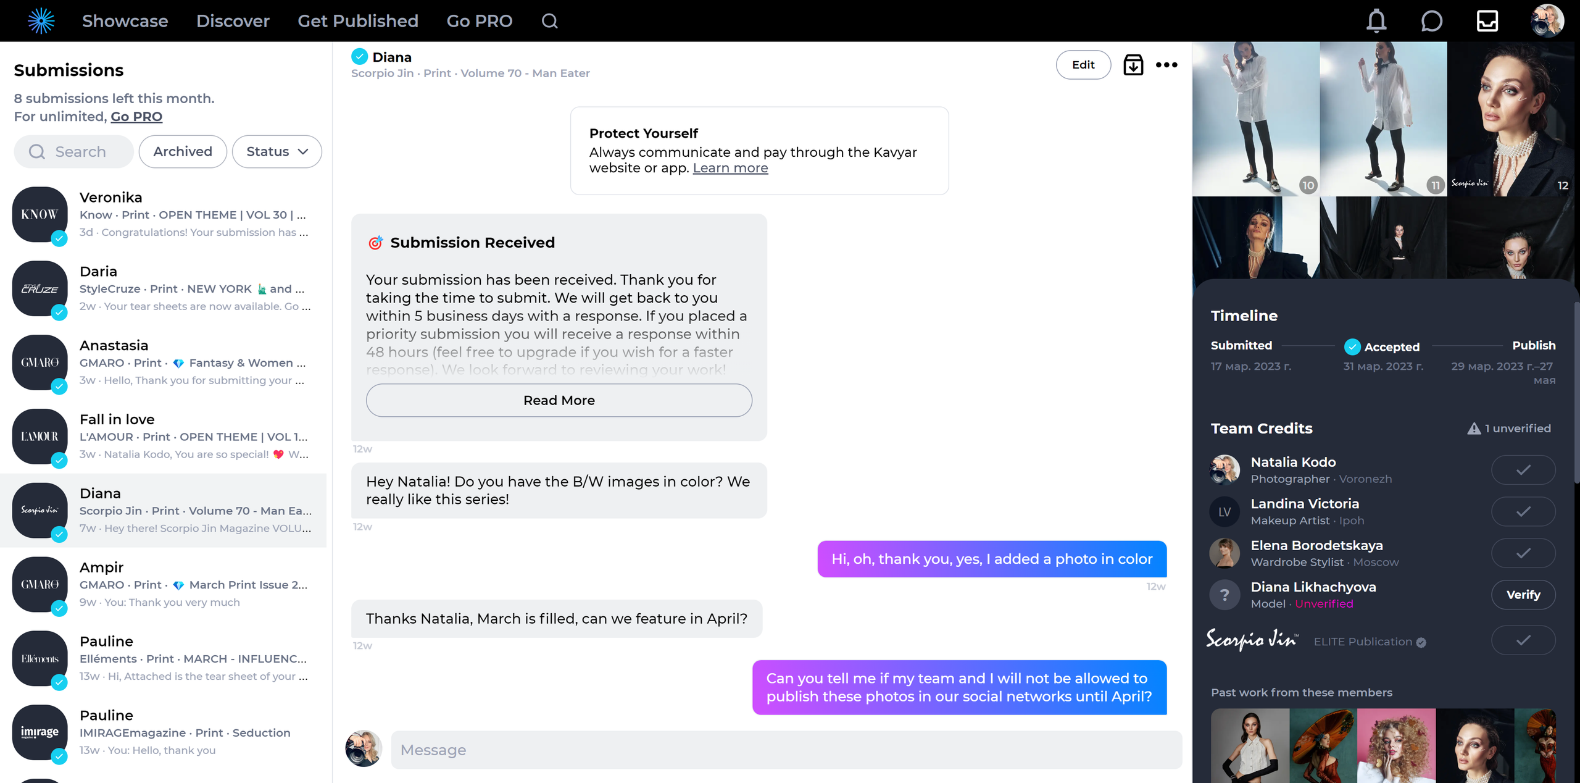
Task: Click the Scorpio Jin avatar for Diana
Action: [x=40, y=511]
